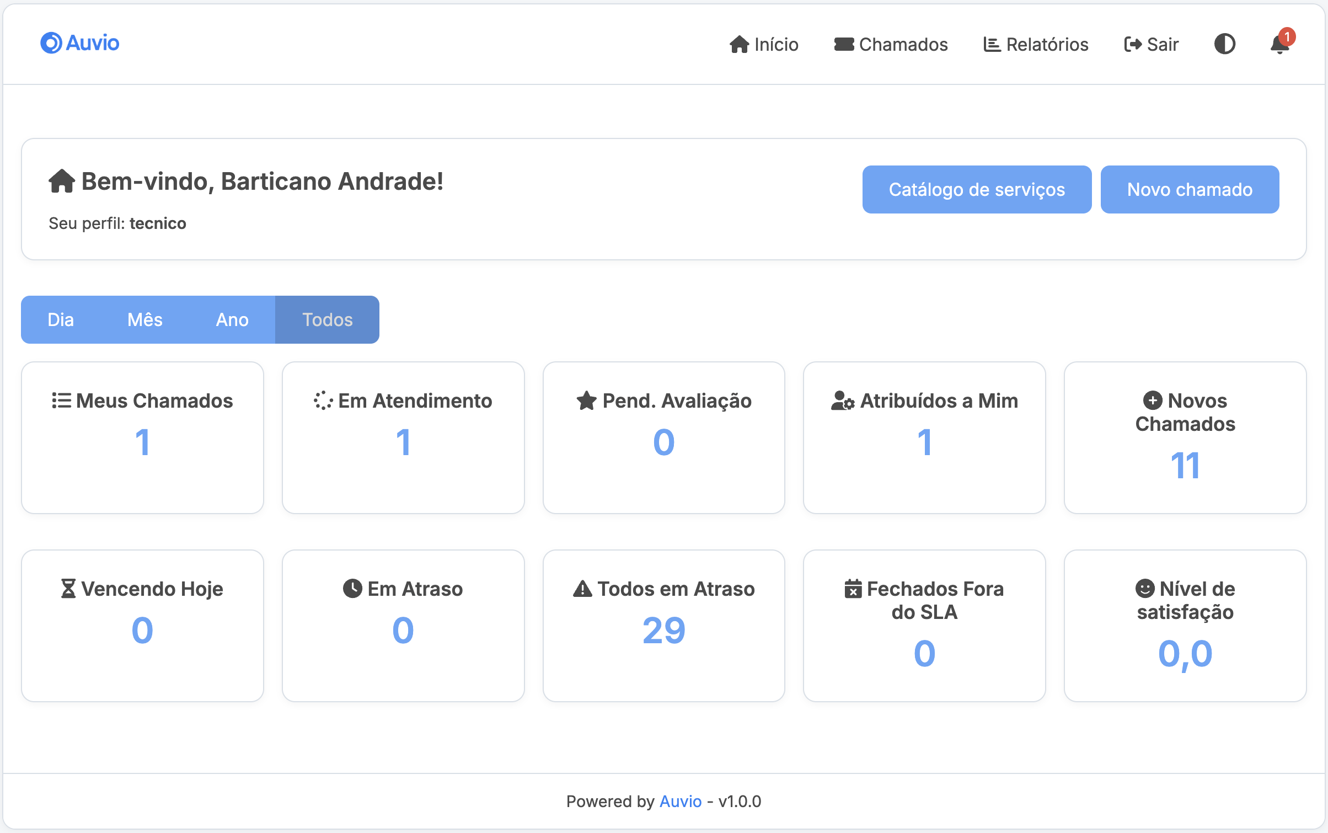Click the calendar-x icon on Fechados Fora do SLA
Viewport: 1328px width, 833px height.
[x=853, y=589]
